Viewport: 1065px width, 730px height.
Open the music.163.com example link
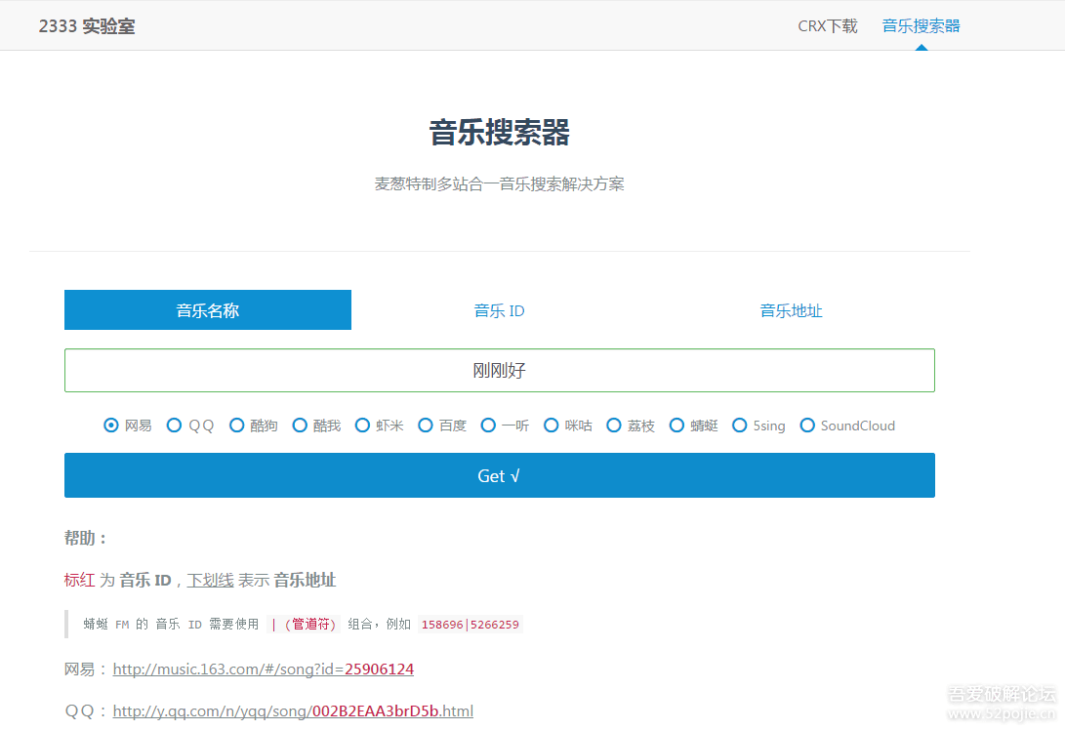coord(263,669)
